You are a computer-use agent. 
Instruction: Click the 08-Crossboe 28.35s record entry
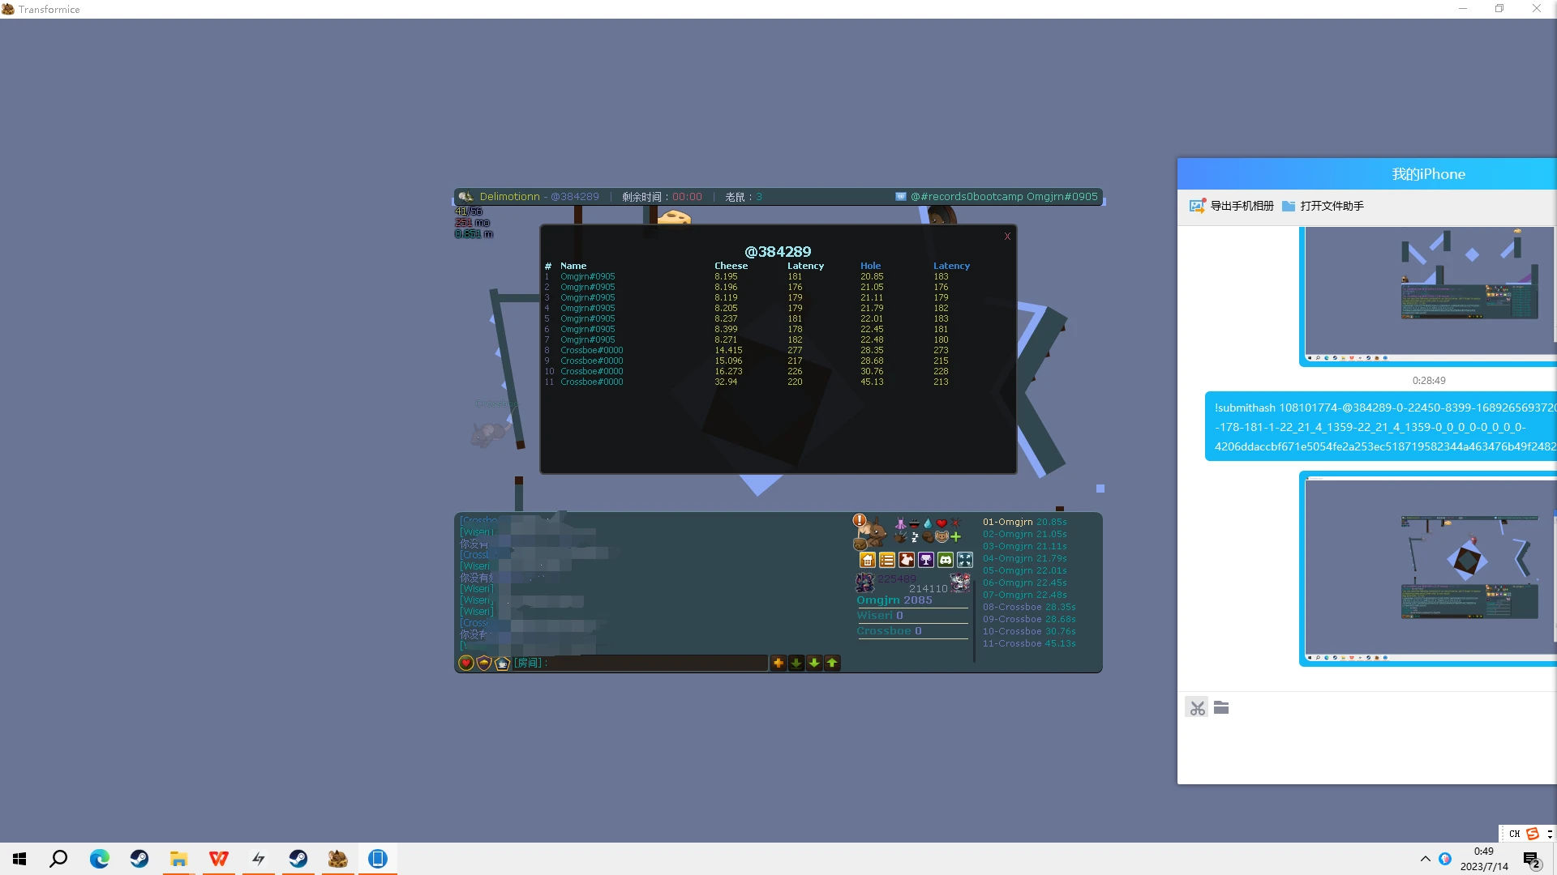(1029, 607)
